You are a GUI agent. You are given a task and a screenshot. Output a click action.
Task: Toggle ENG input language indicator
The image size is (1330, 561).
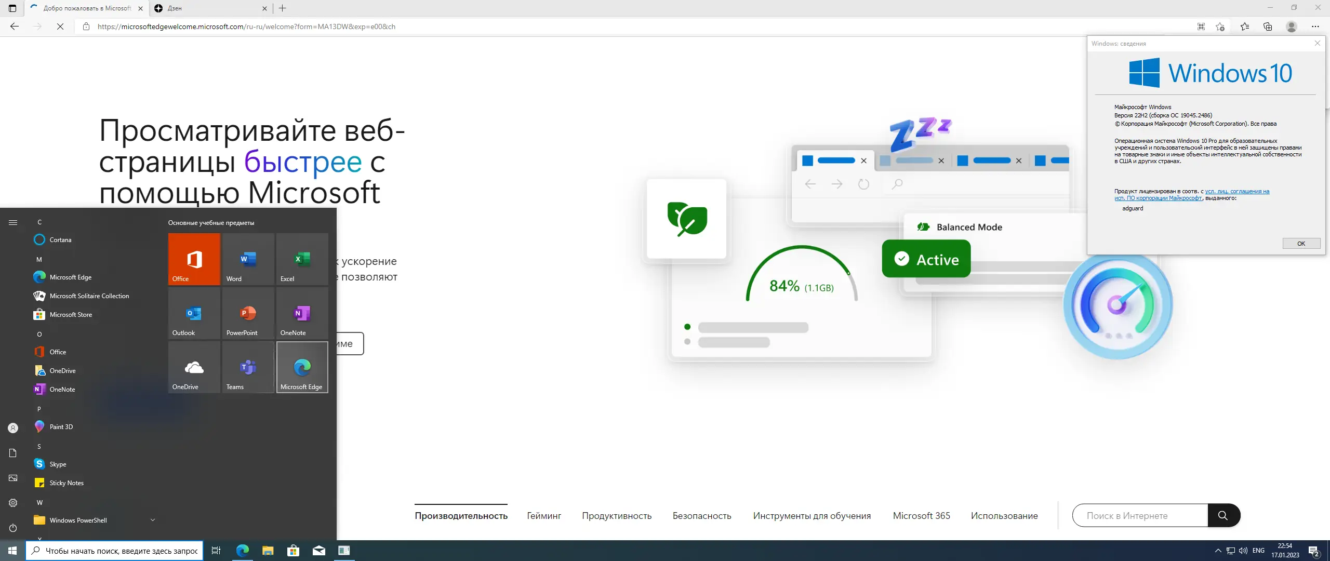1258,551
